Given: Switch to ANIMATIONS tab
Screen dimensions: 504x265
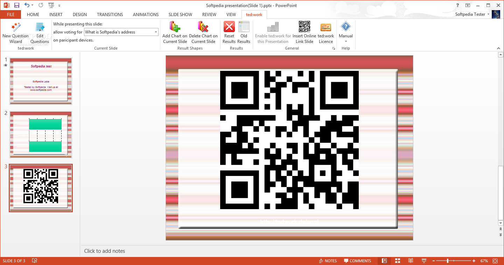Looking at the screenshot, I should pos(146,14).
